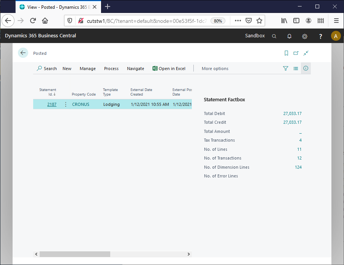
Task: Open the Firefox hamburger menu
Action: click(336, 21)
